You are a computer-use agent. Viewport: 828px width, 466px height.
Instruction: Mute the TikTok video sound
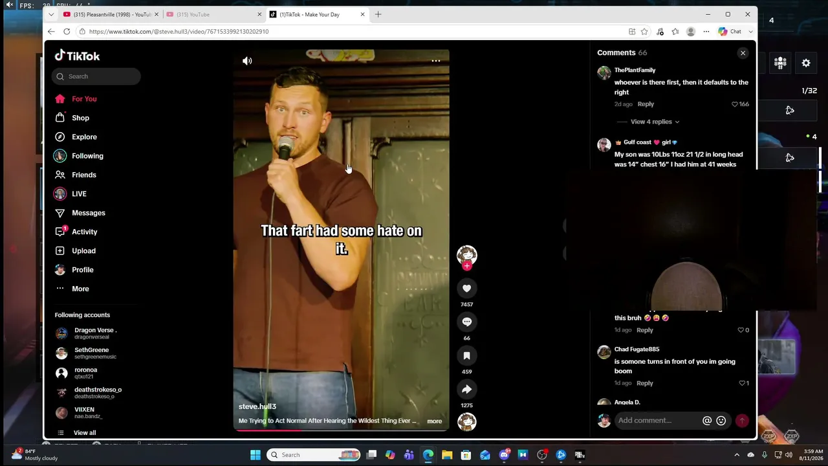click(x=247, y=61)
